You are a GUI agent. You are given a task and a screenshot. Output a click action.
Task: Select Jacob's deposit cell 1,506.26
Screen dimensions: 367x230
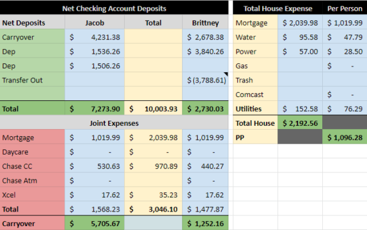[95, 65]
